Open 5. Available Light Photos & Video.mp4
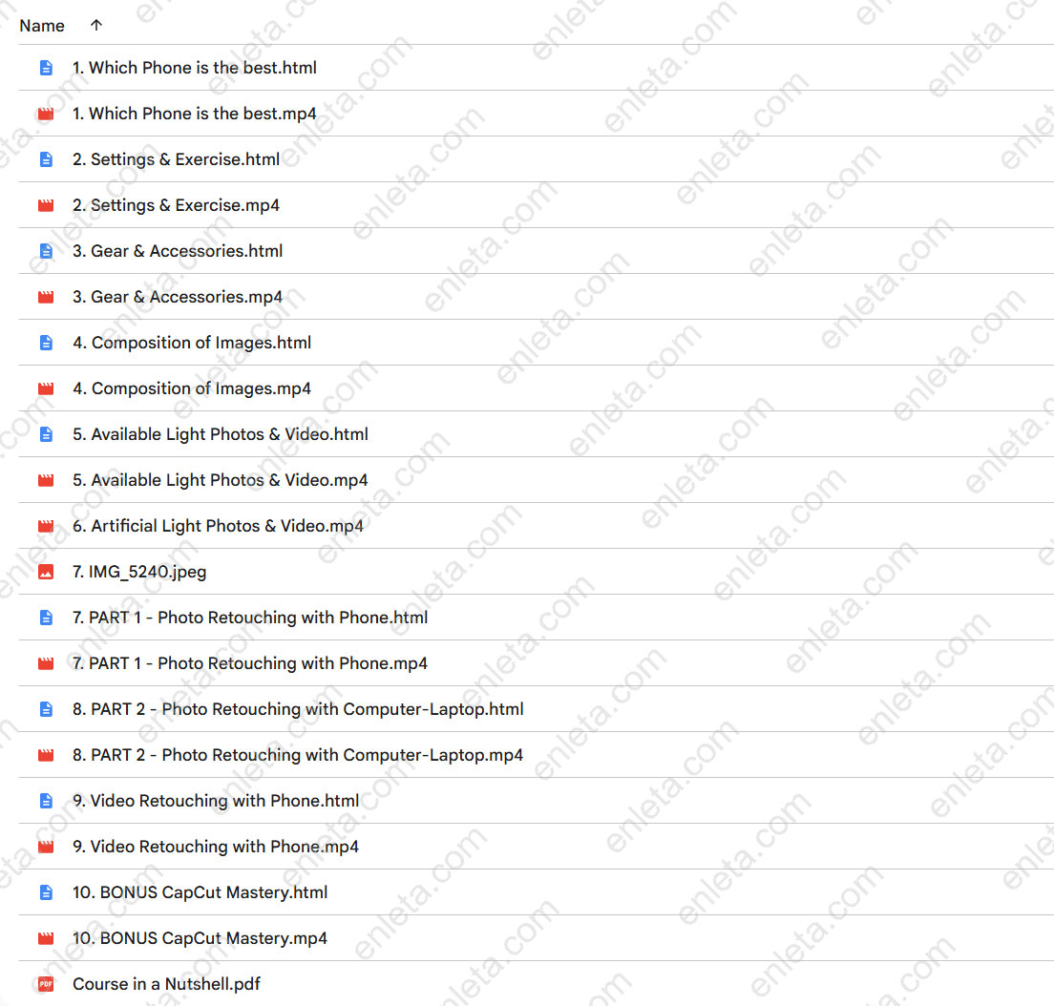1054x1006 pixels. (220, 480)
